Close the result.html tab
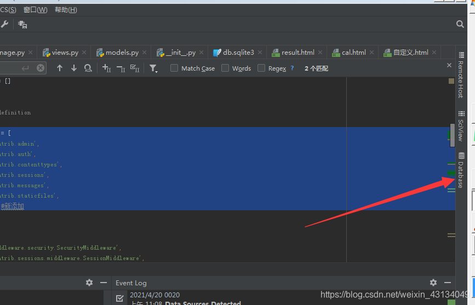 pyautogui.click(x=320, y=53)
